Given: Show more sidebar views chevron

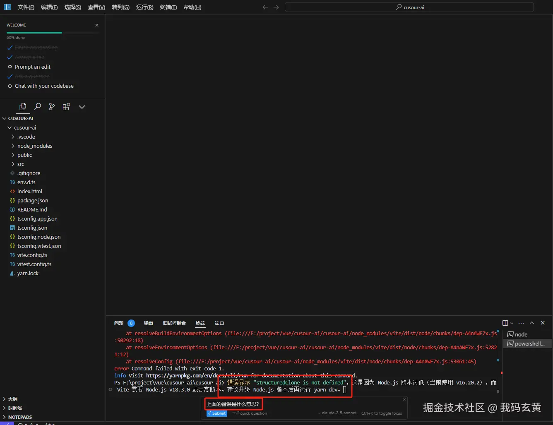Looking at the screenshot, I should pos(82,107).
